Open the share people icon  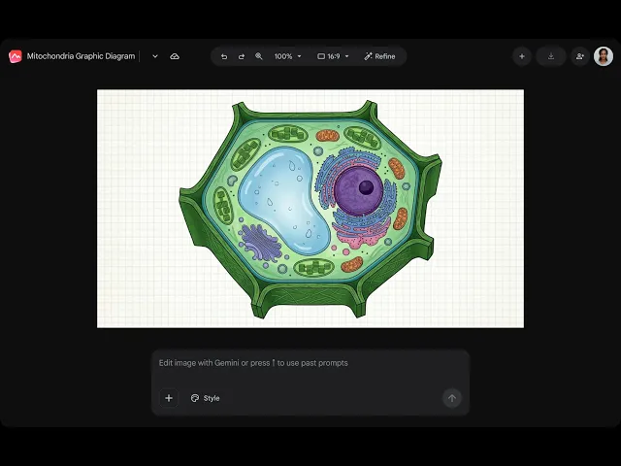[x=580, y=56]
